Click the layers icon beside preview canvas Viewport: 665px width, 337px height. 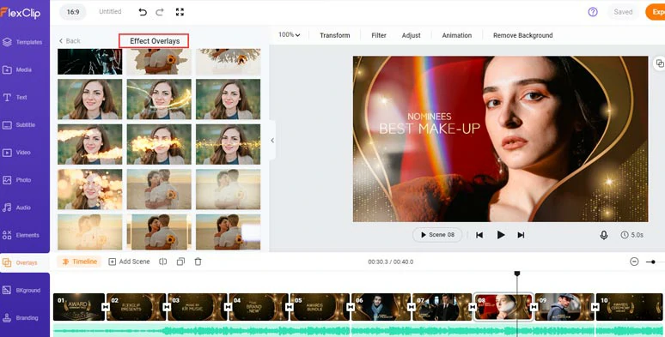point(660,63)
